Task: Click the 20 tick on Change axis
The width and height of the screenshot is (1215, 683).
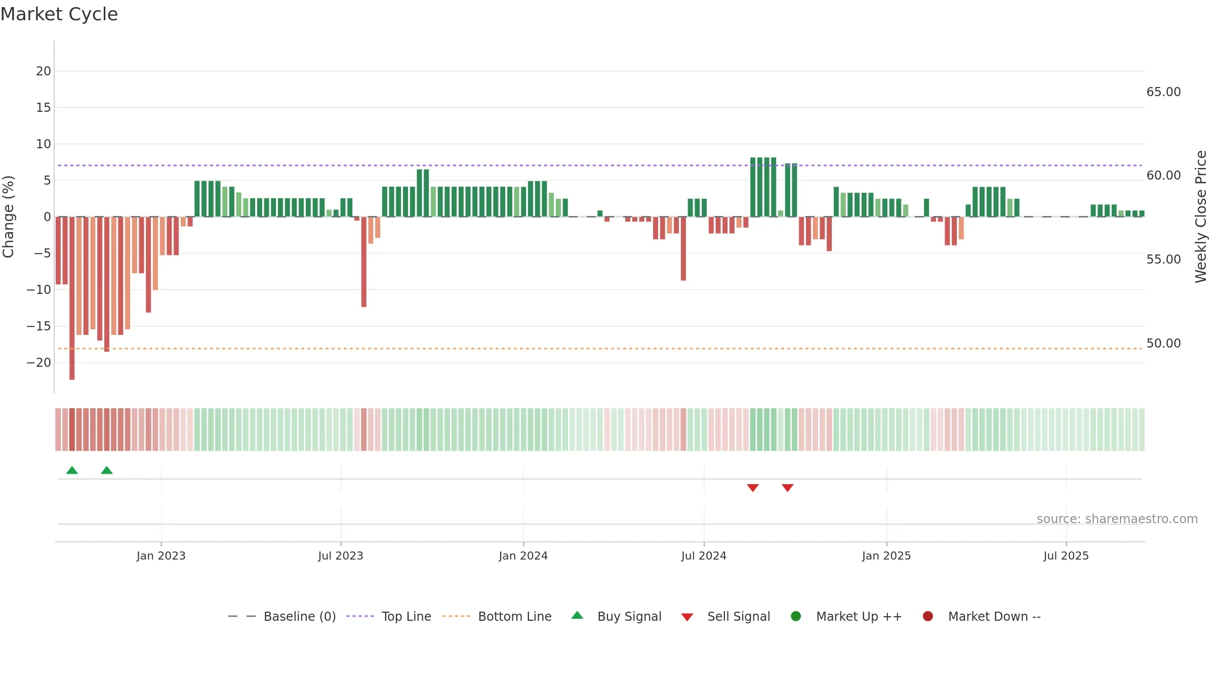Action: [x=44, y=71]
